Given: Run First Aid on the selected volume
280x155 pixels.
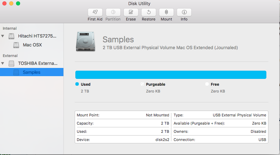Looking at the screenshot, I should (x=95, y=12).
